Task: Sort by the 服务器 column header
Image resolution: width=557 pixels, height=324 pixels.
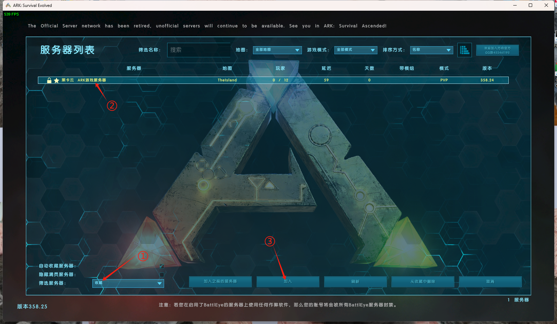Action: click(134, 68)
